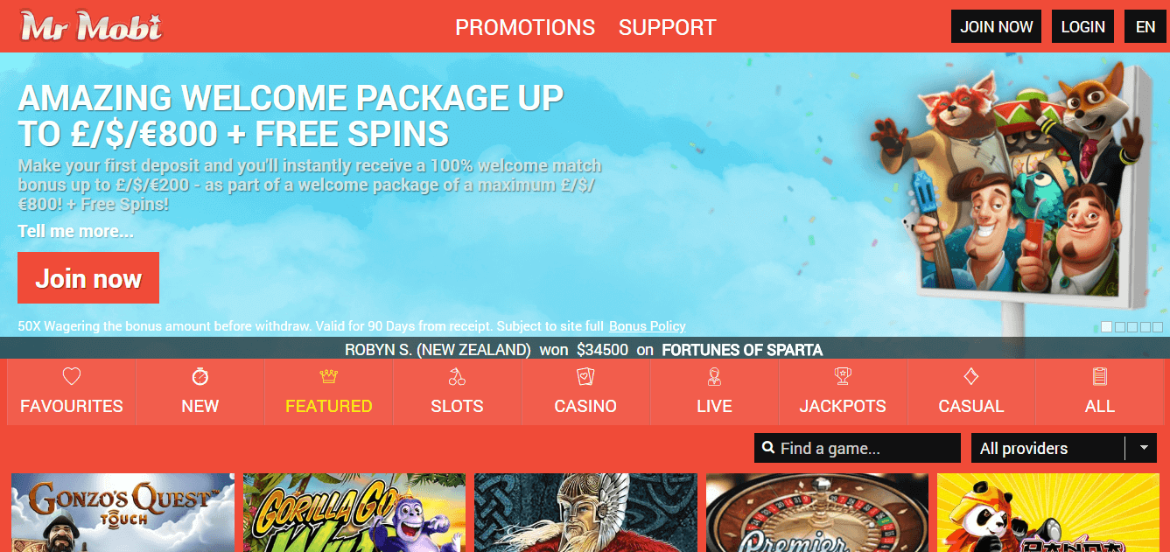Select the New games stopwatch icon

[200, 377]
